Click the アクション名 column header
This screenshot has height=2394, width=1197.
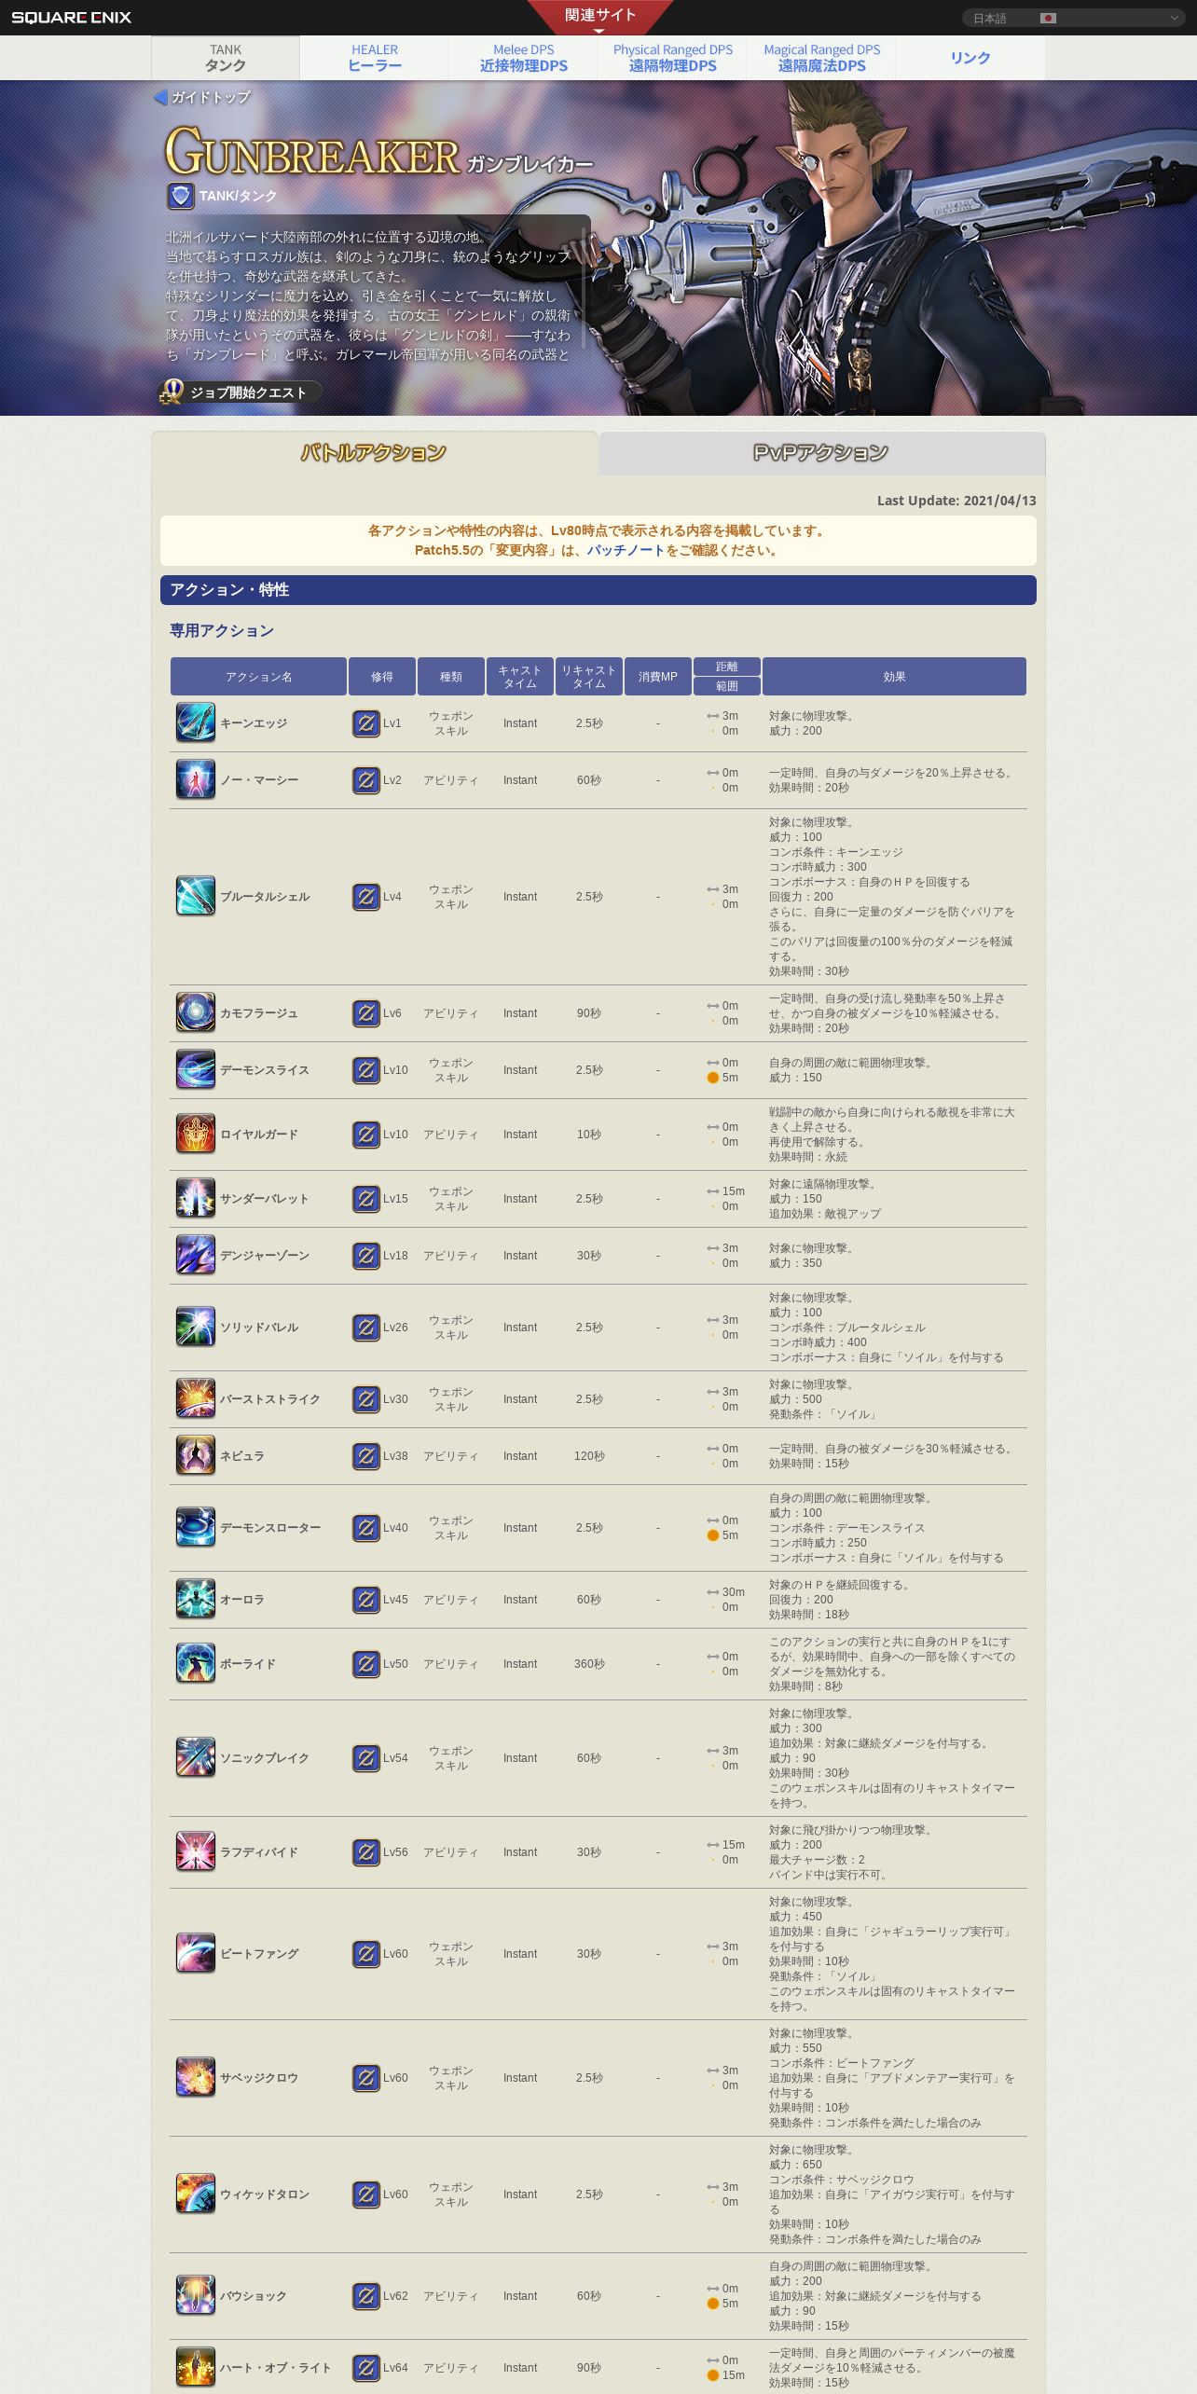[x=258, y=677]
